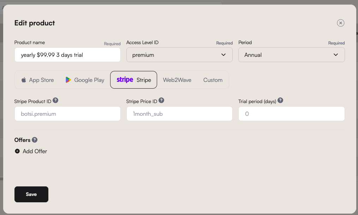
Task: Click the Stripe Price ID field
Action: click(x=179, y=114)
